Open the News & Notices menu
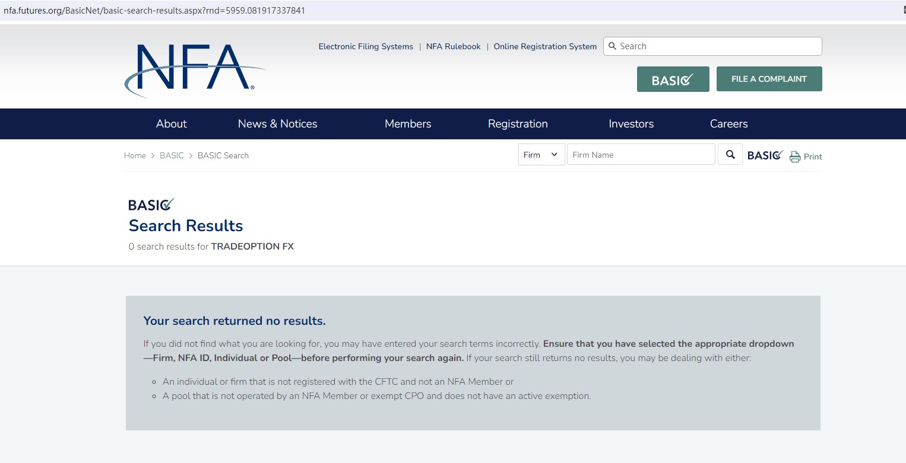Viewport: 906px width, 463px height. click(277, 124)
